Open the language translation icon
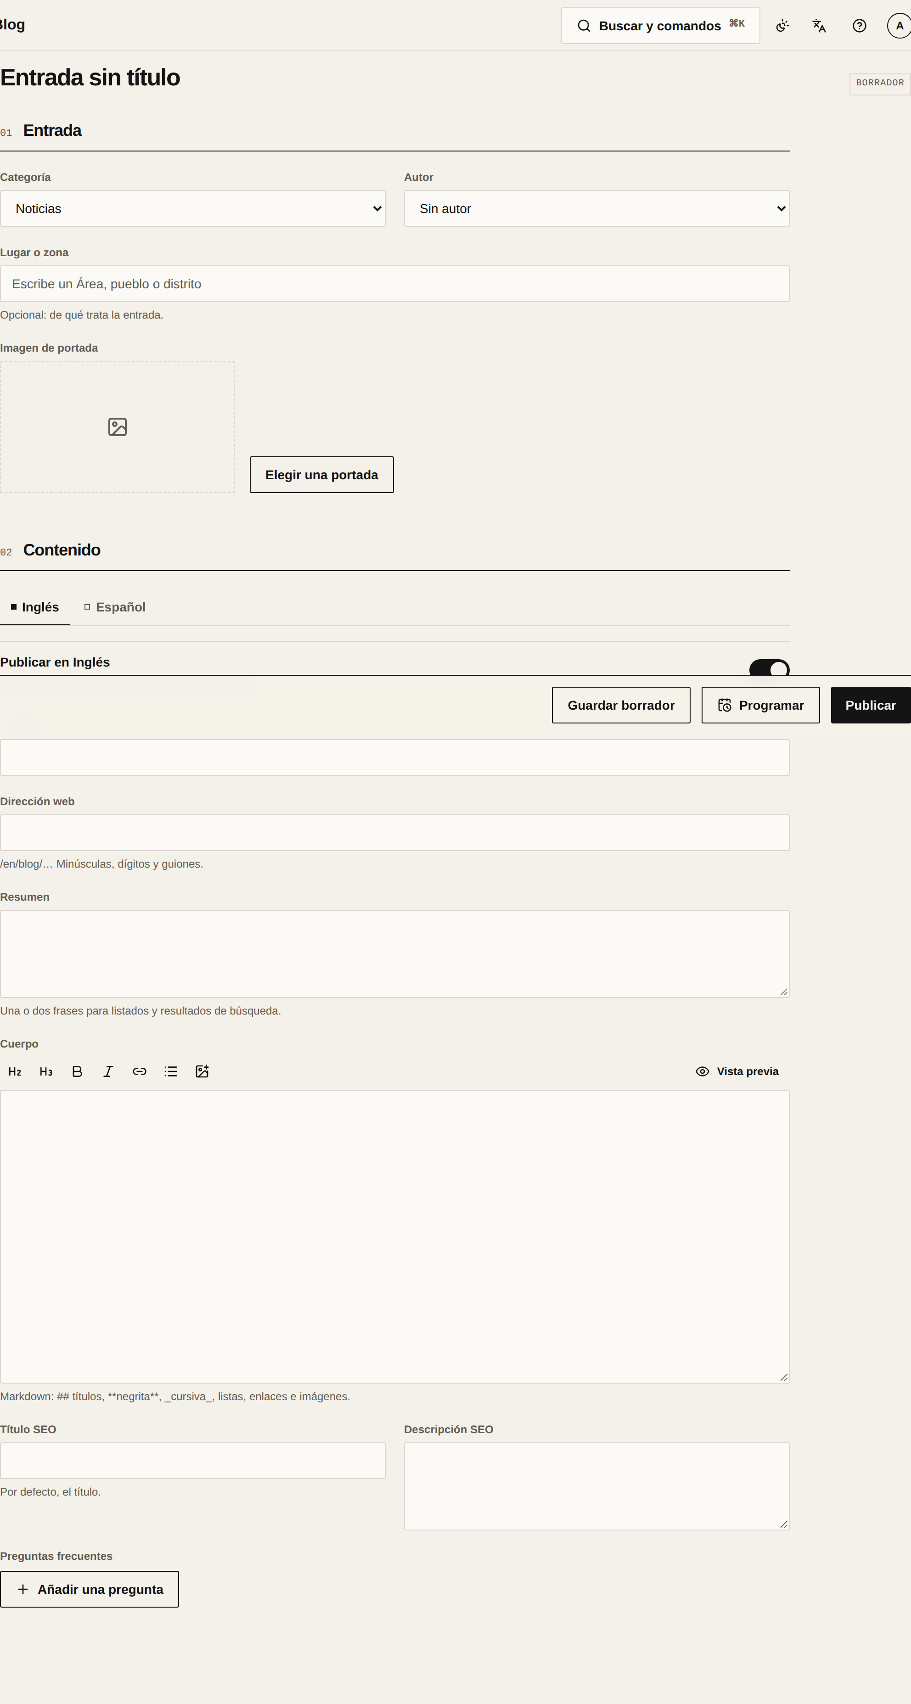 coord(819,26)
